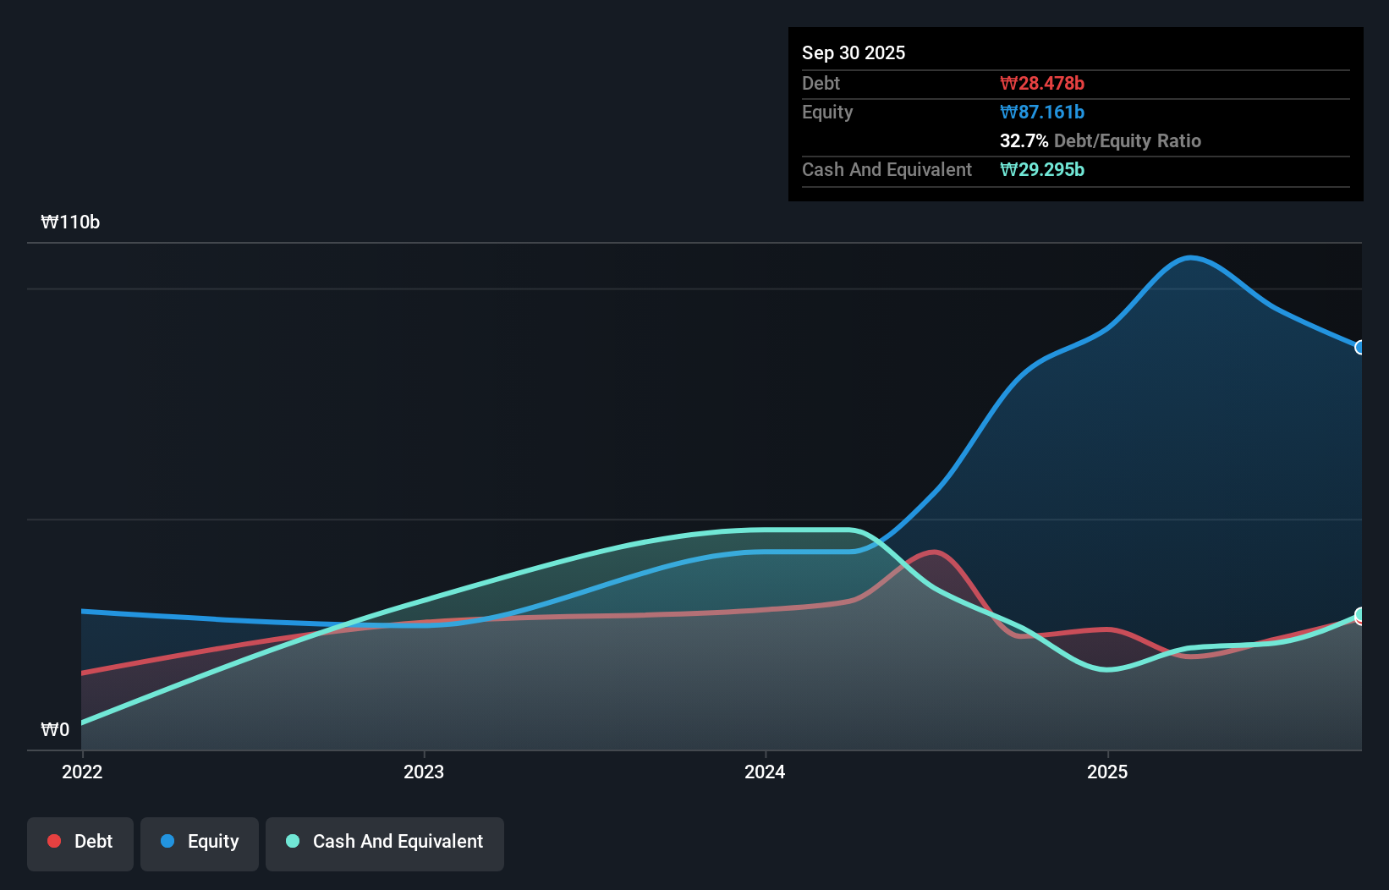1389x890 pixels.
Task: Click the blue Equity value in the tooltip
Action: coord(1042,112)
